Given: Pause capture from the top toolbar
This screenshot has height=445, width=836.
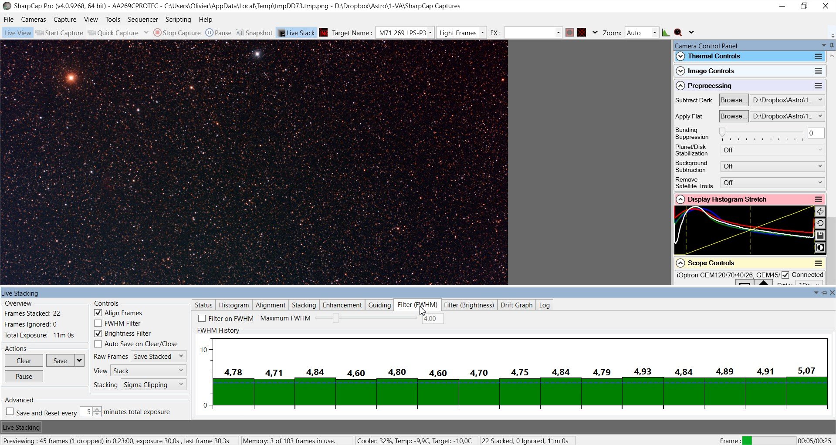Looking at the screenshot, I should coord(218,33).
